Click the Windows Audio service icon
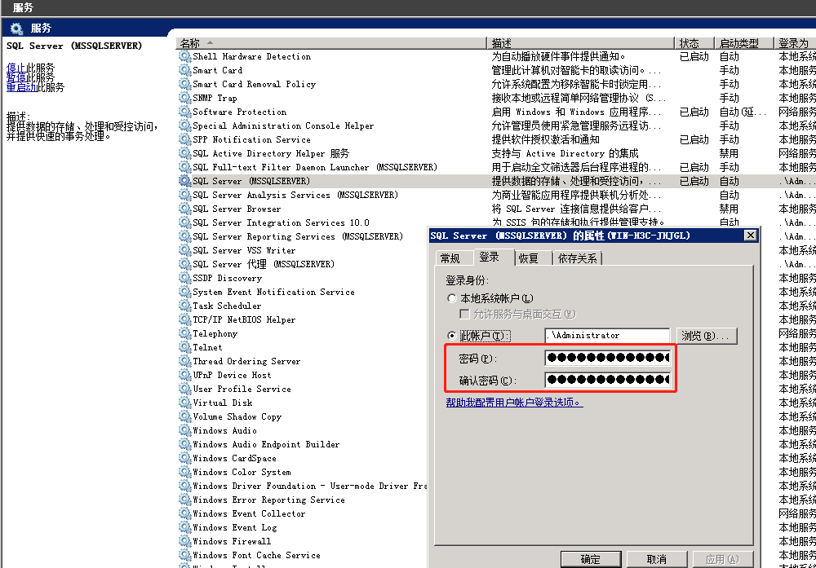The height and width of the screenshot is (568, 816). coord(184,430)
